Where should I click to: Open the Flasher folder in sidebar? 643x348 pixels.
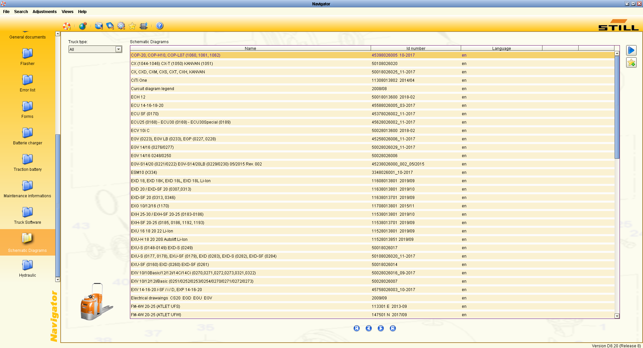point(27,57)
